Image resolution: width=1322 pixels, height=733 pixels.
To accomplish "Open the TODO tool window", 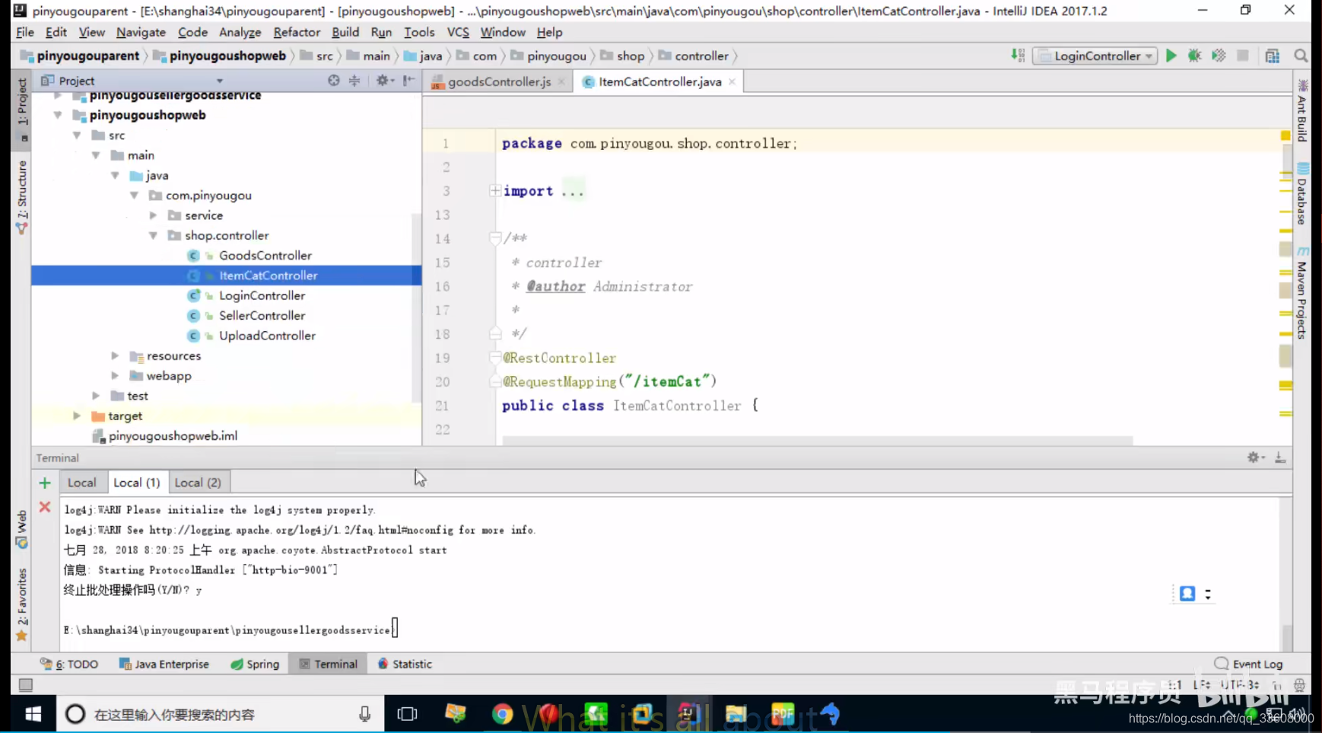I will coord(69,664).
